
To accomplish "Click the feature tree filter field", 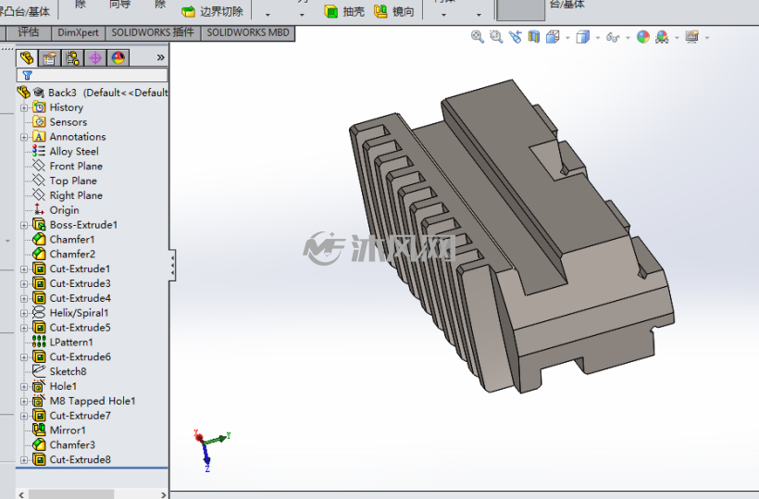I will [93, 75].
